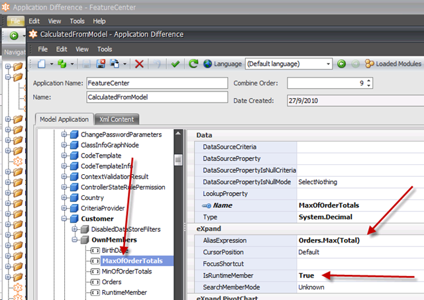This screenshot has width=424, height=300.
Task: Select the RuntimeMember member
Action: [125, 293]
